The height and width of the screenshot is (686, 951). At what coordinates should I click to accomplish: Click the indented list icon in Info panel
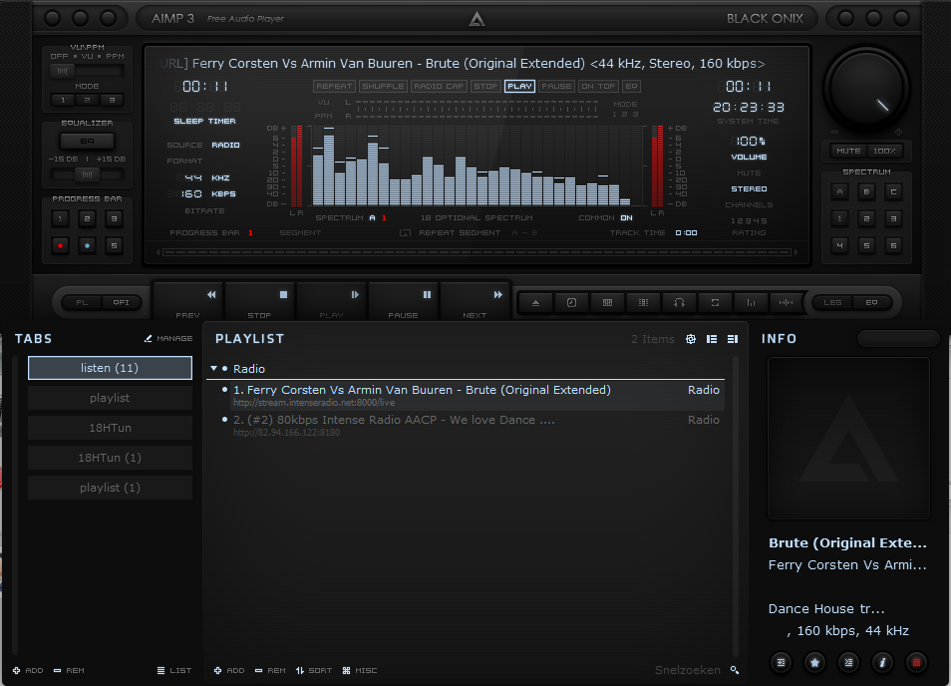(x=849, y=662)
